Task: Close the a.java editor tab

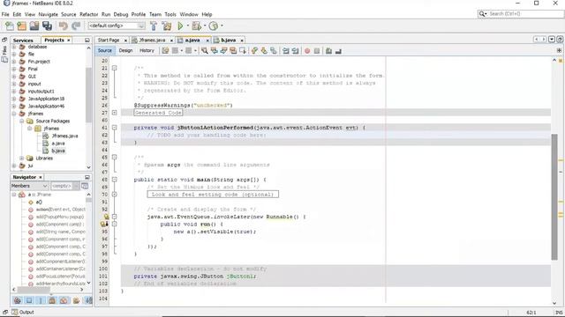Action: pyautogui.click(x=207, y=41)
